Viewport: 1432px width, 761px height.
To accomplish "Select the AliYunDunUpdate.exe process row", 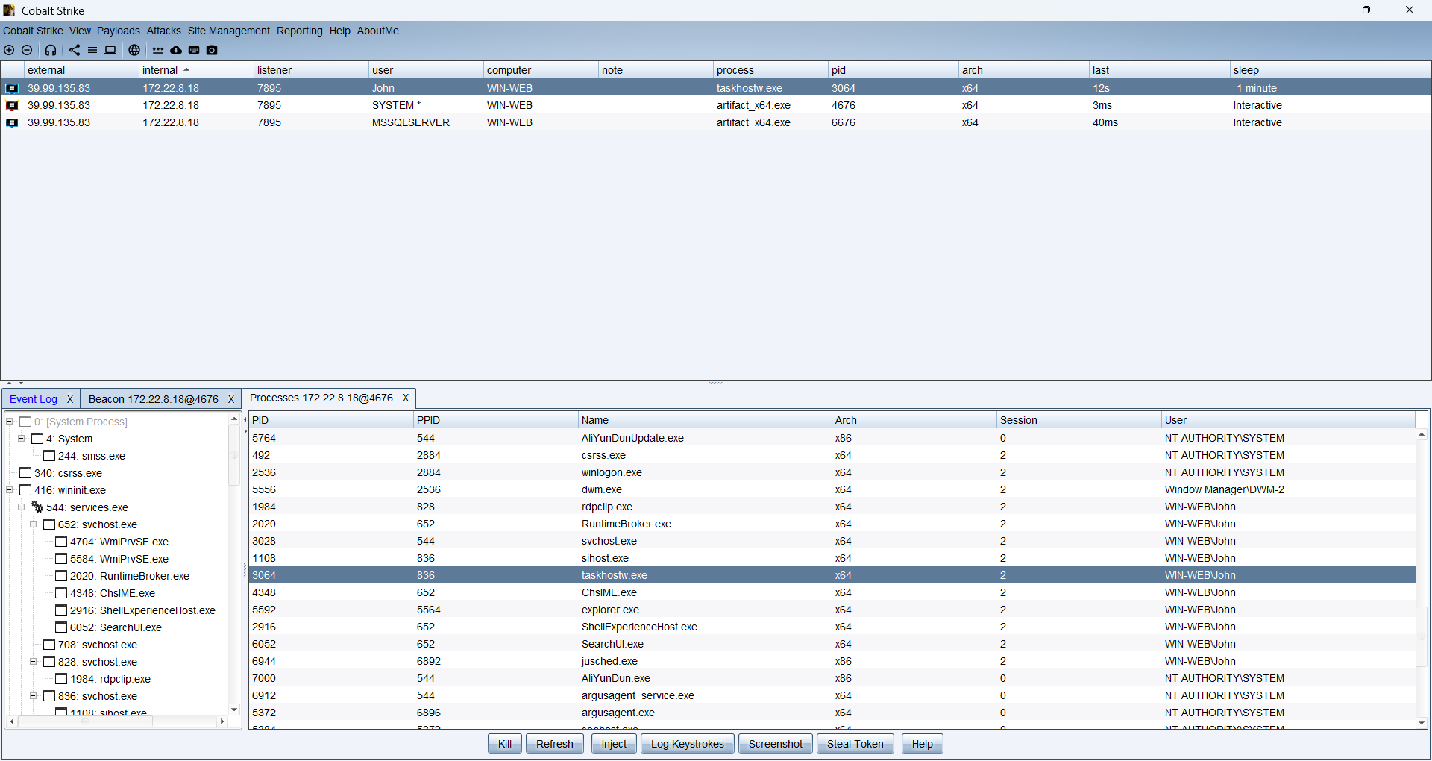I will (x=832, y=438).
